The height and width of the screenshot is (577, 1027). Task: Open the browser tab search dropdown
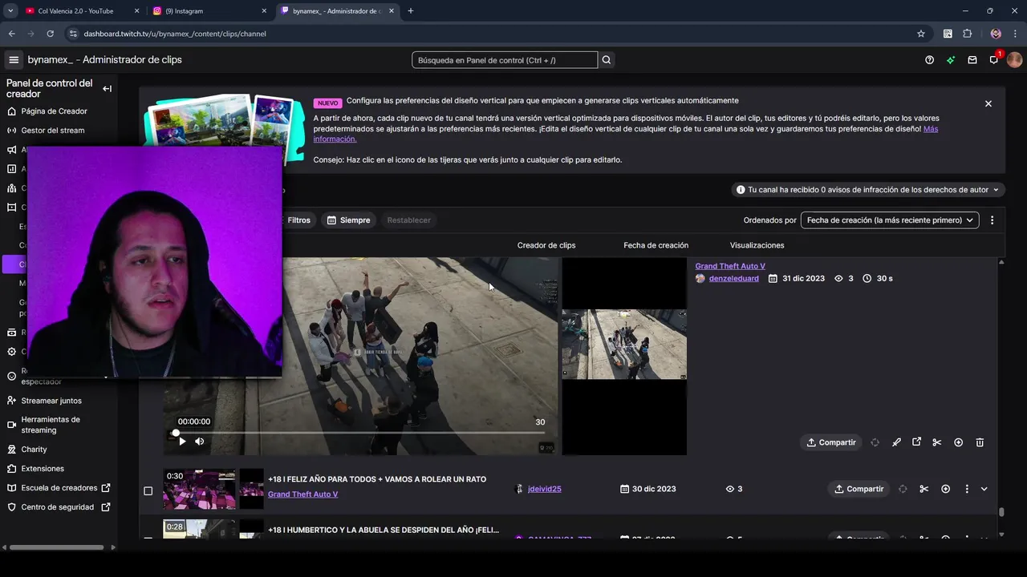(x=10, y=11)
